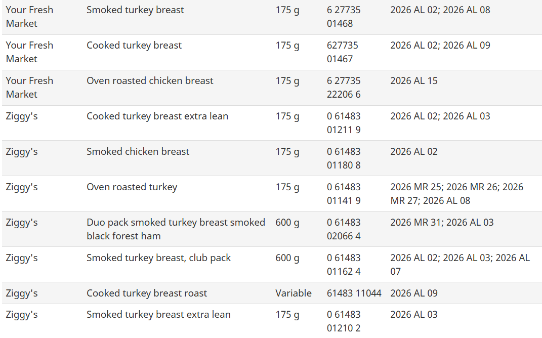This screenshot has width=542, height=338.
Task: Click UPC code 0 61483 01180 8
Action: (344, 158)
